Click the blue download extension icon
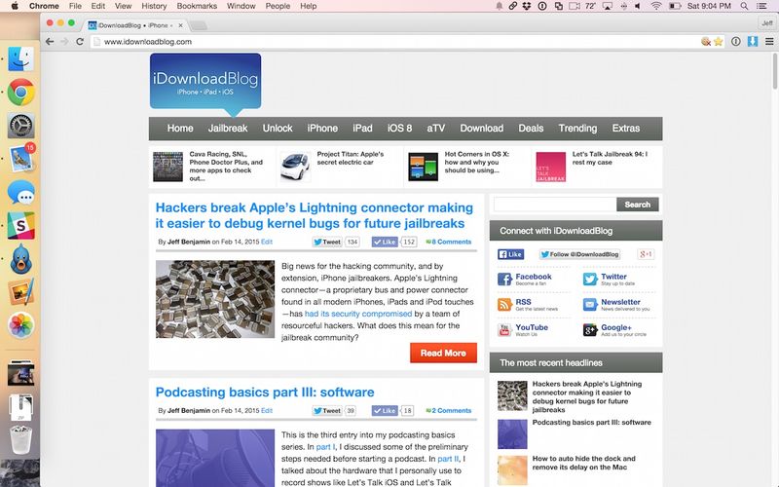779x487 pixels. (x=753, y=41)
